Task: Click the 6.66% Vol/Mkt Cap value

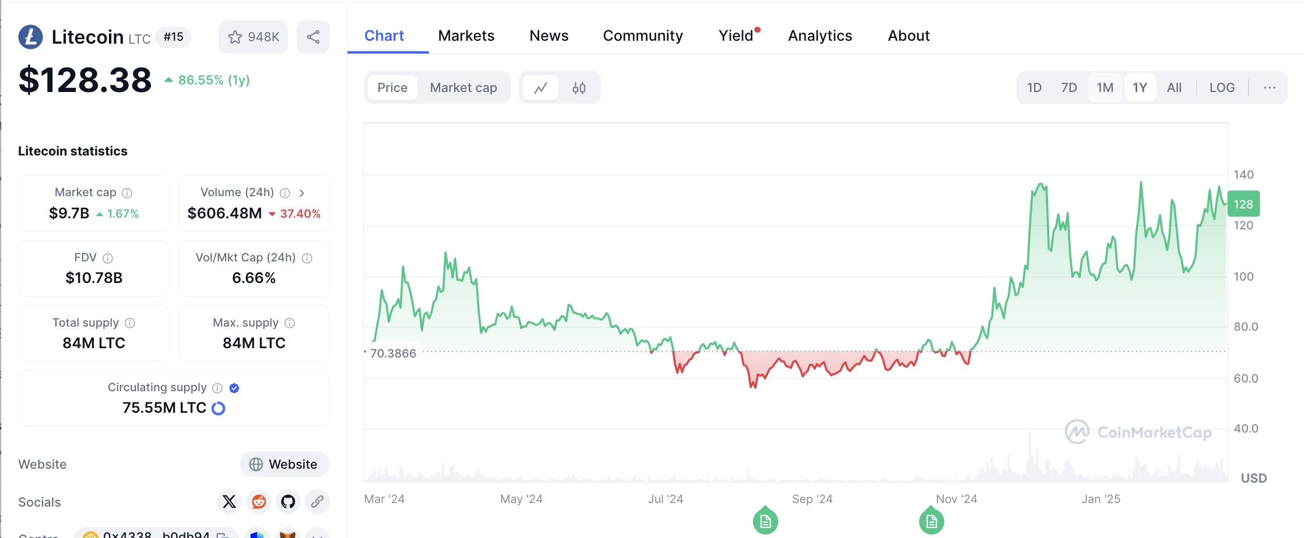Action: (254, 278)
